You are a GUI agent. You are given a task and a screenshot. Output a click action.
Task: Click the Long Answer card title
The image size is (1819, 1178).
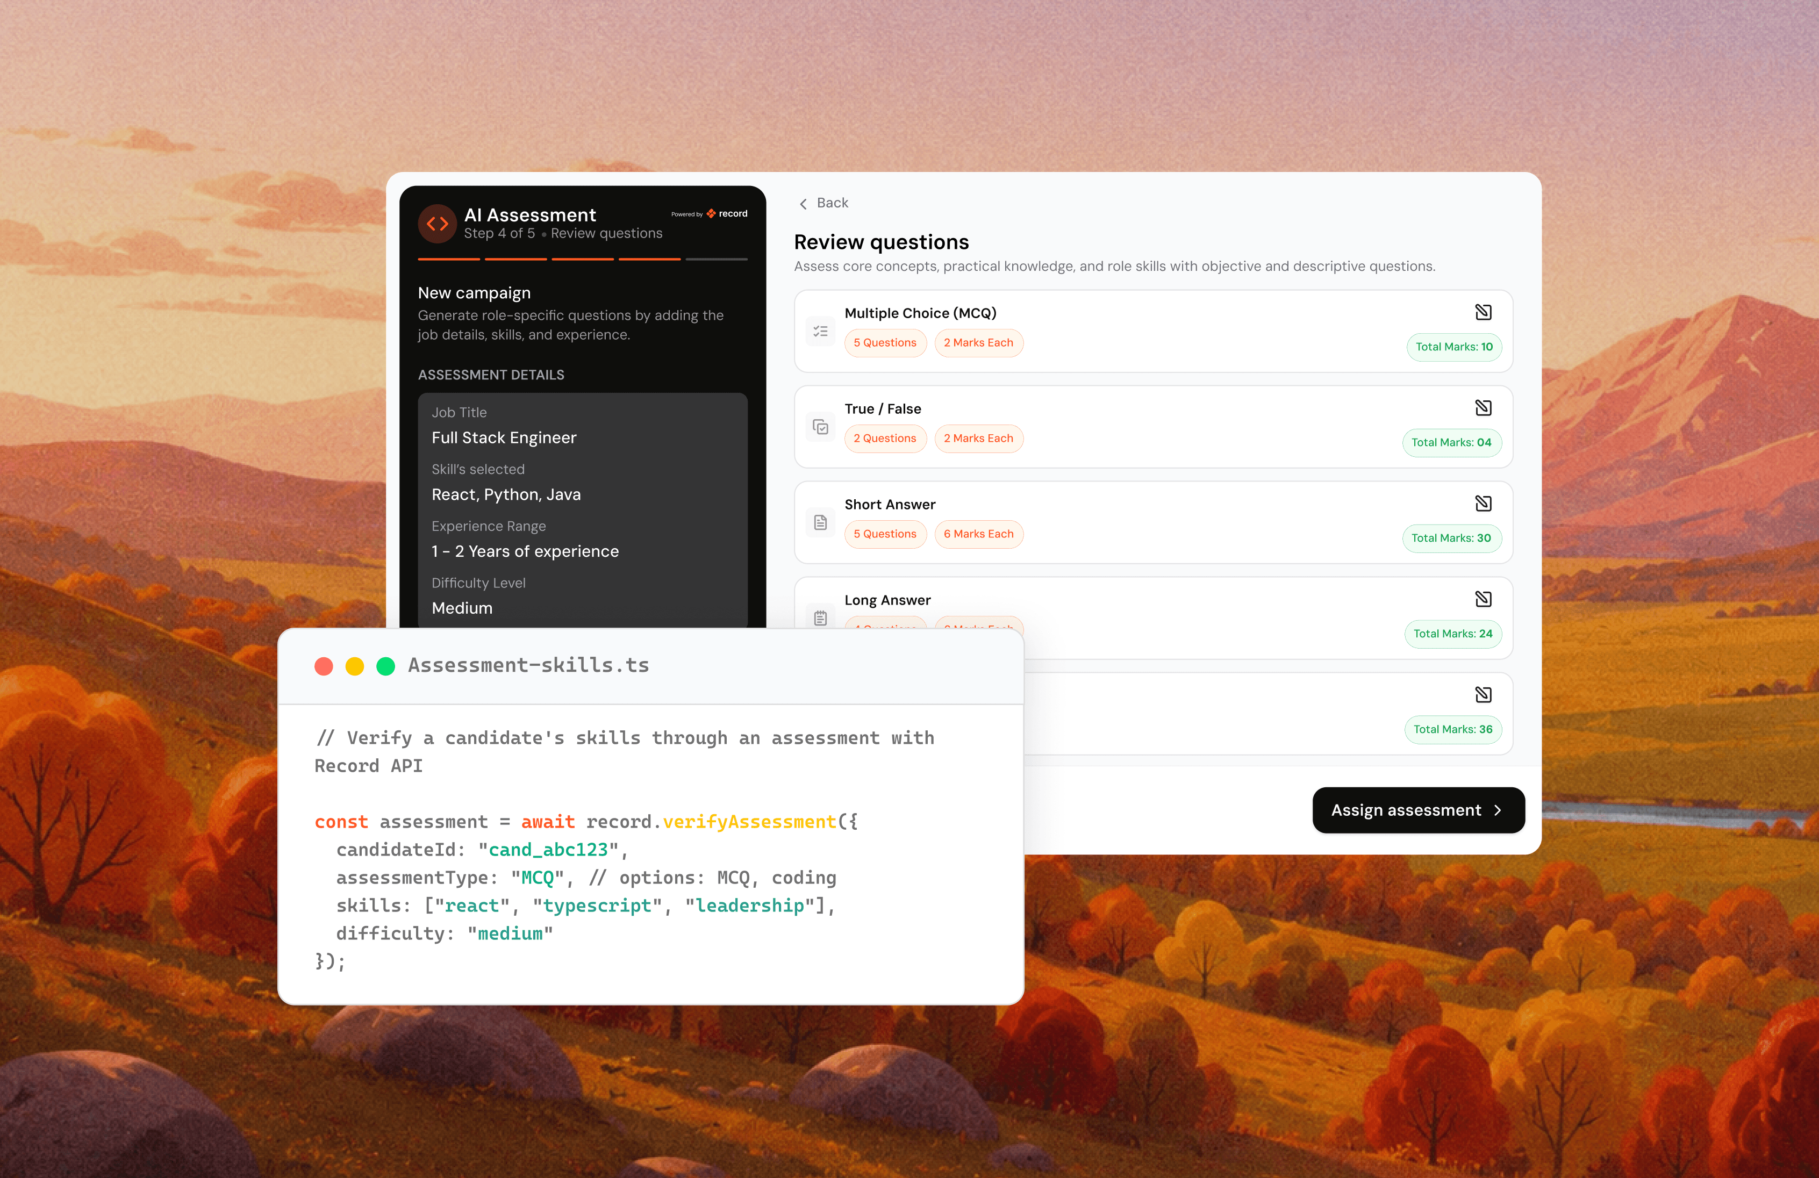click(x=887, y=600)
